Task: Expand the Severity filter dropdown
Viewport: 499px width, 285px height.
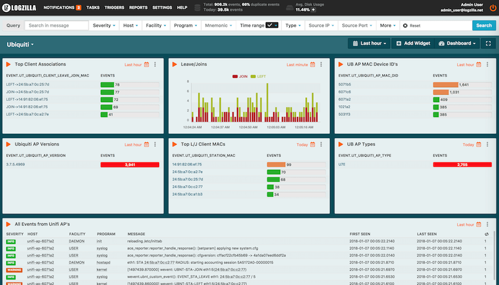Action: click(x=104, y=26)
